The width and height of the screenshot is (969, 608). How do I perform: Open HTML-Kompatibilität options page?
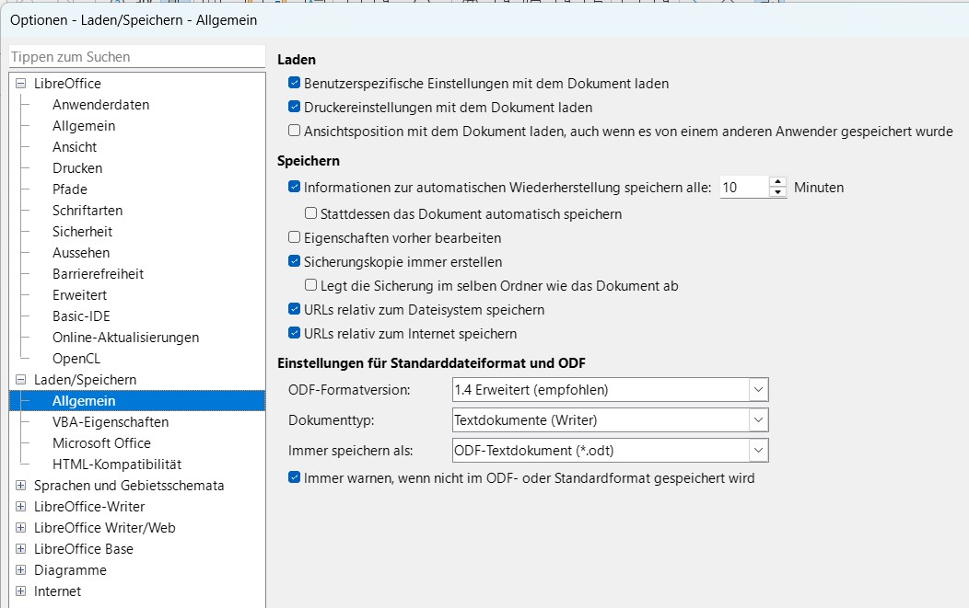[117, 465]
